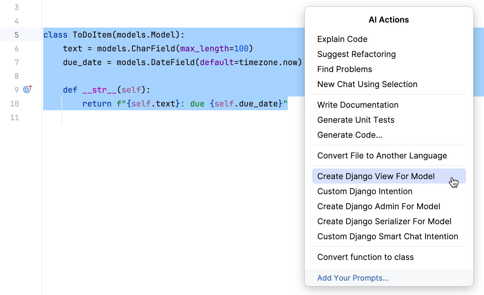Screen dimensions: 484x295
Task: Open Add Your Prompts settings
Action: 353,278
